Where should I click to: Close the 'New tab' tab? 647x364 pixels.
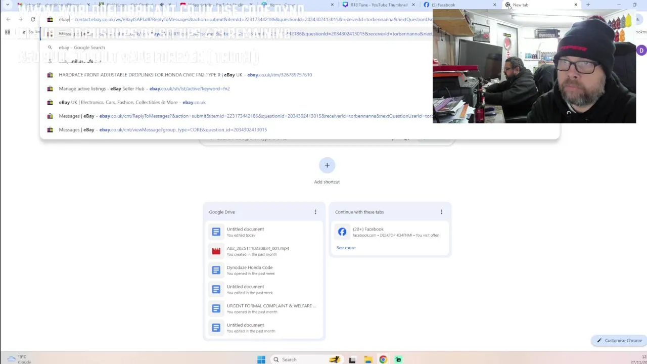point(575,5)
